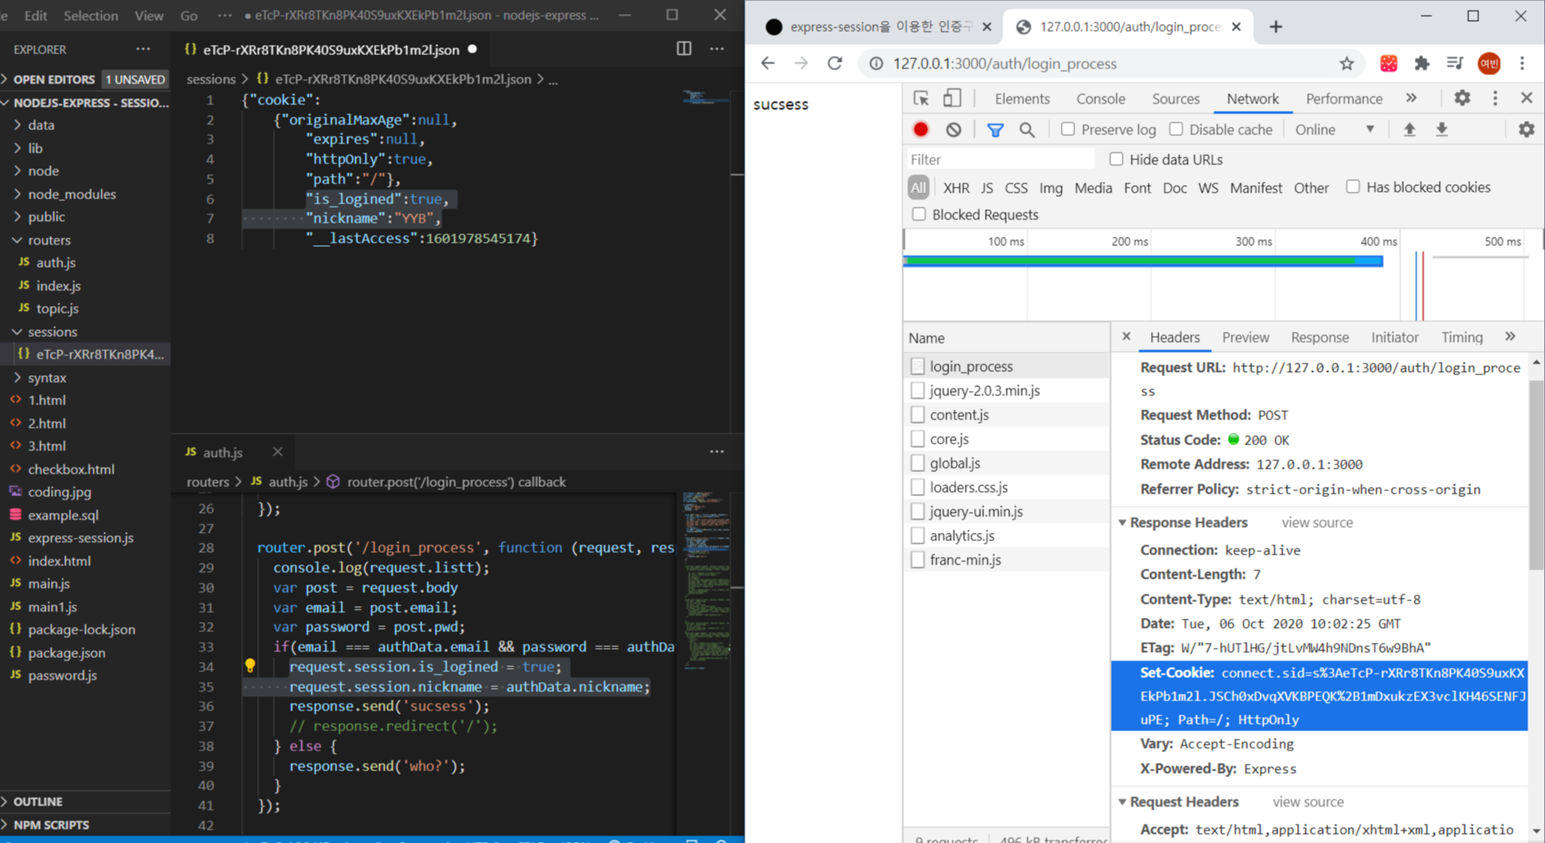This screenshot has height=843, width=1545.
Task: Switch to the Console tab in DevTools
Action: pyautogui.click(x=1100, y=98)
